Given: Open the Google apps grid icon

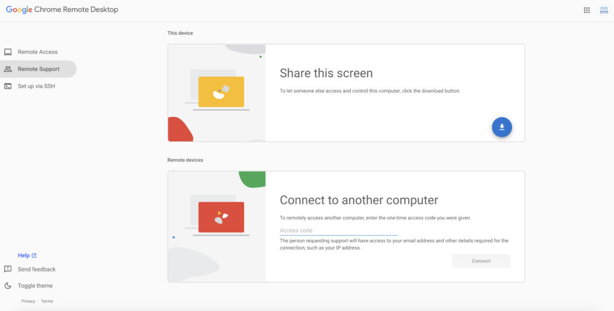Looking at the screenshot, I should coord(586,10).
